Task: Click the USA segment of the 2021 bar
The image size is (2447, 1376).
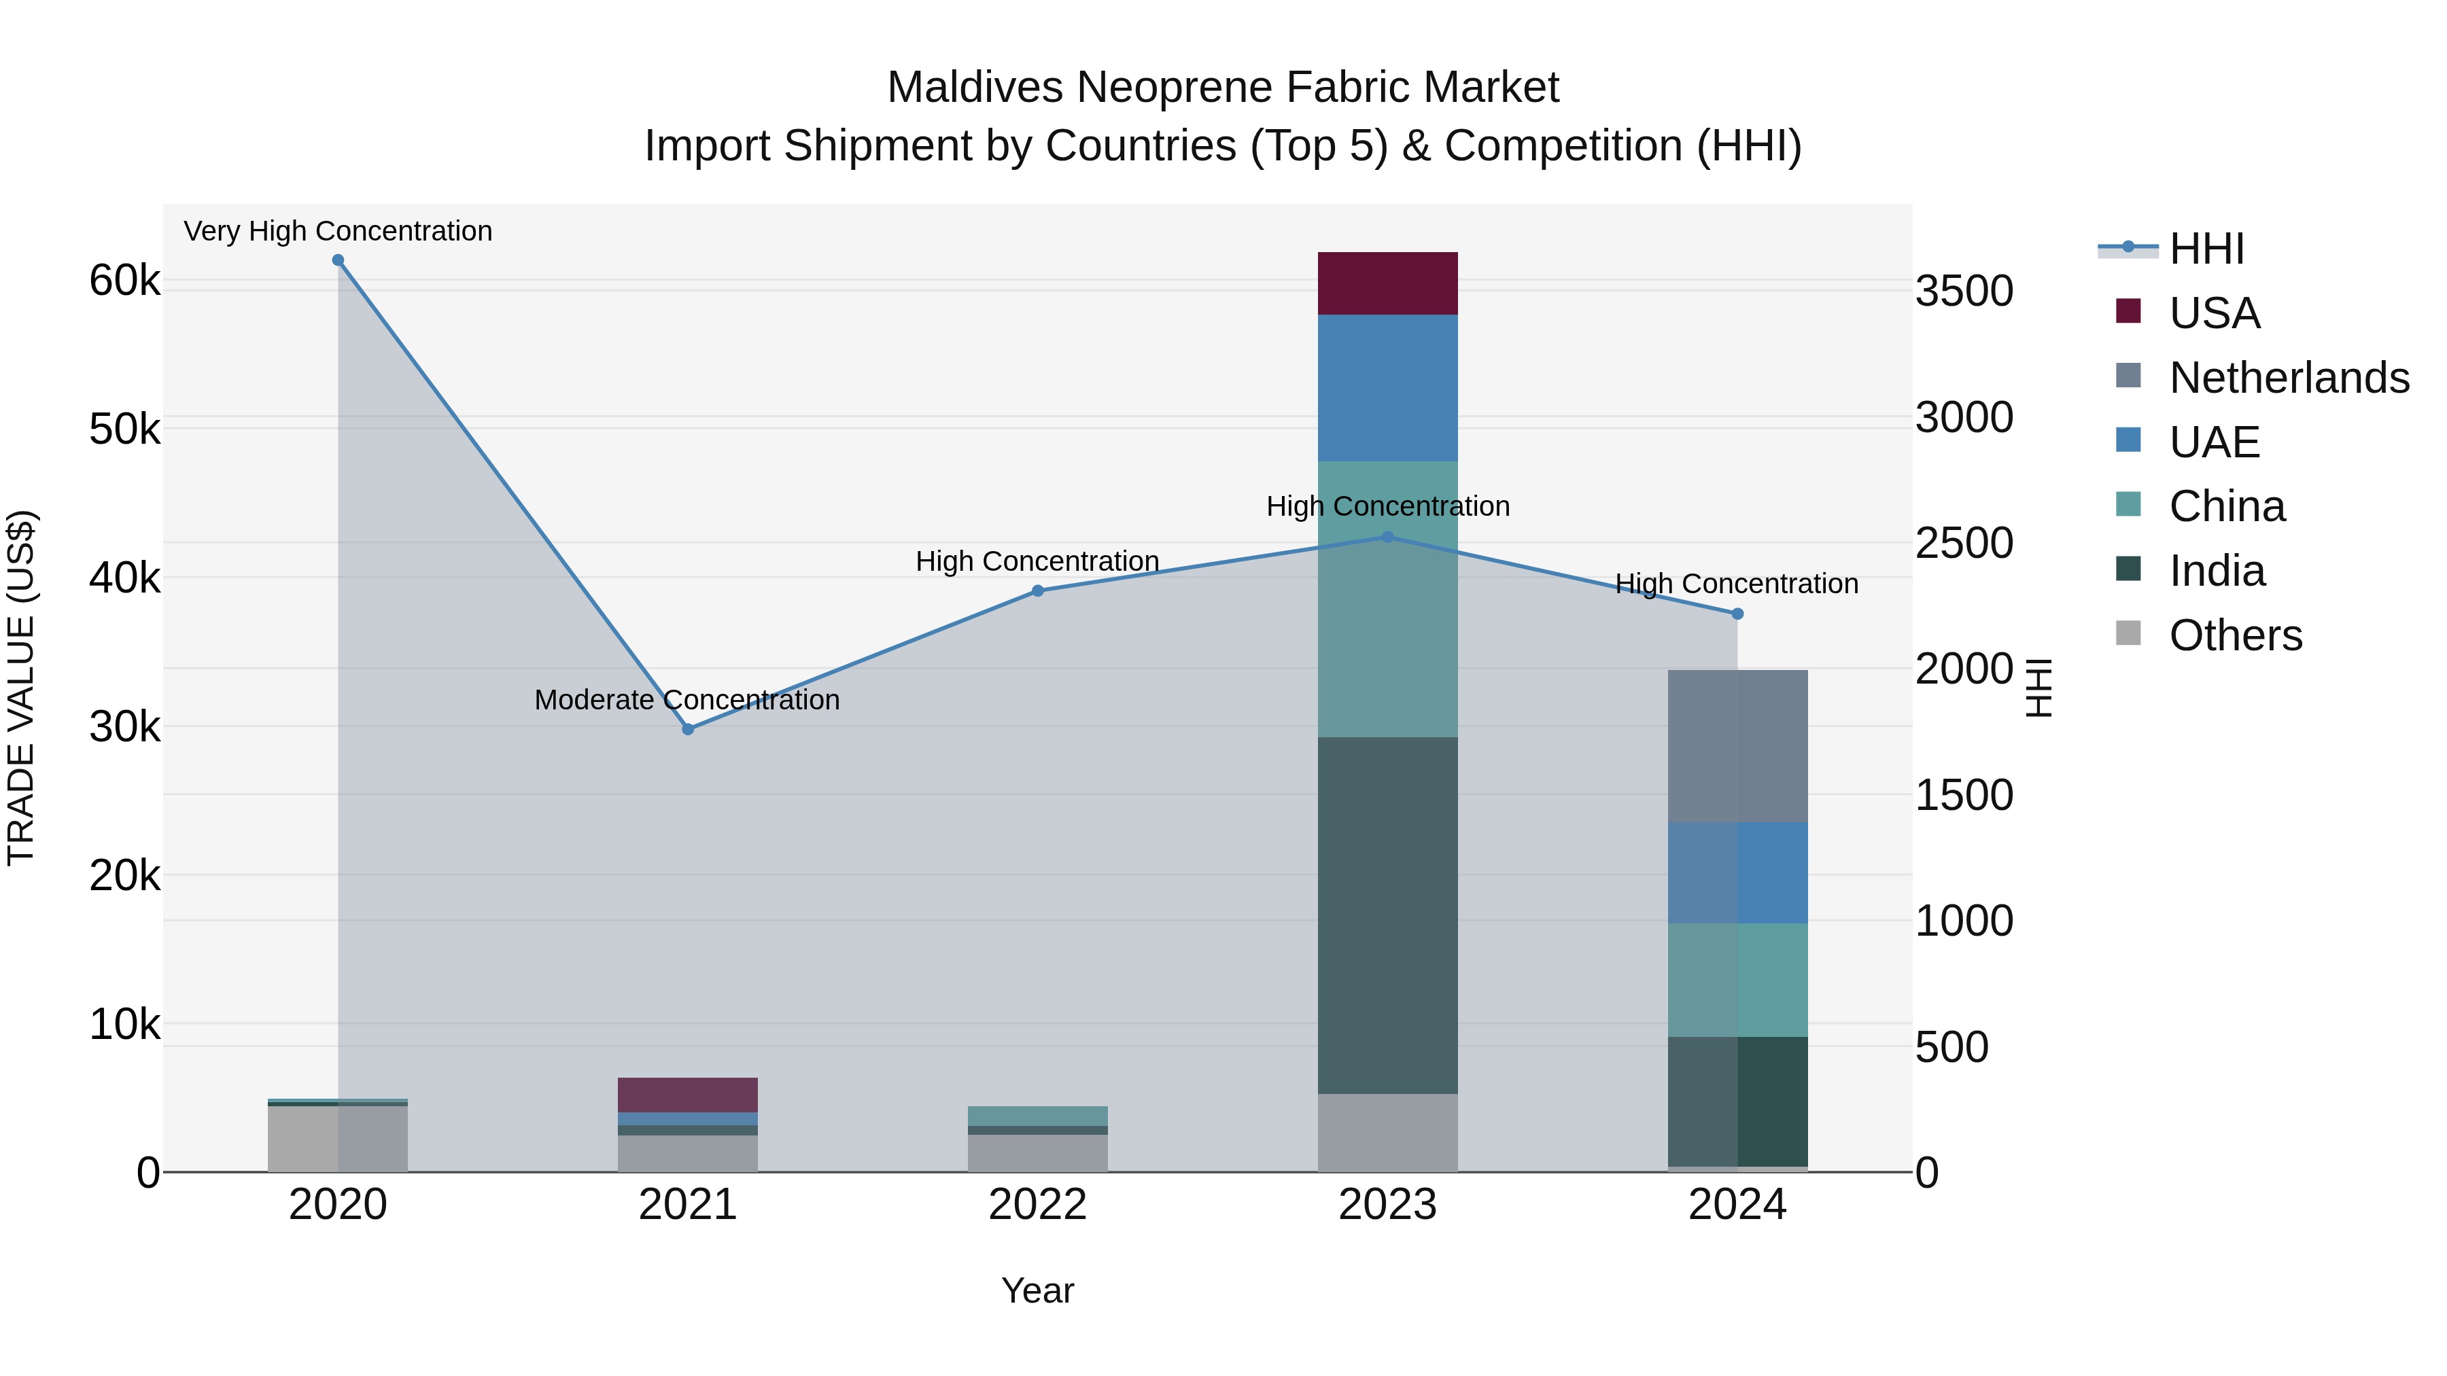Action: [x=688, y=1095]
